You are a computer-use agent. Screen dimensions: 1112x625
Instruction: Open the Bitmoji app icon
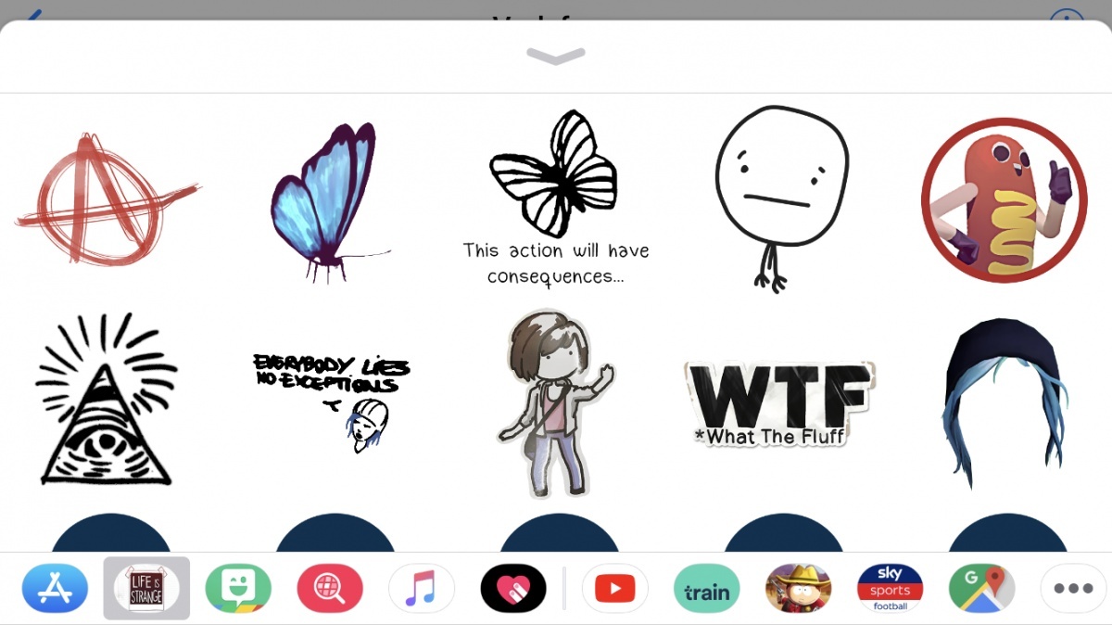point(238,588)
